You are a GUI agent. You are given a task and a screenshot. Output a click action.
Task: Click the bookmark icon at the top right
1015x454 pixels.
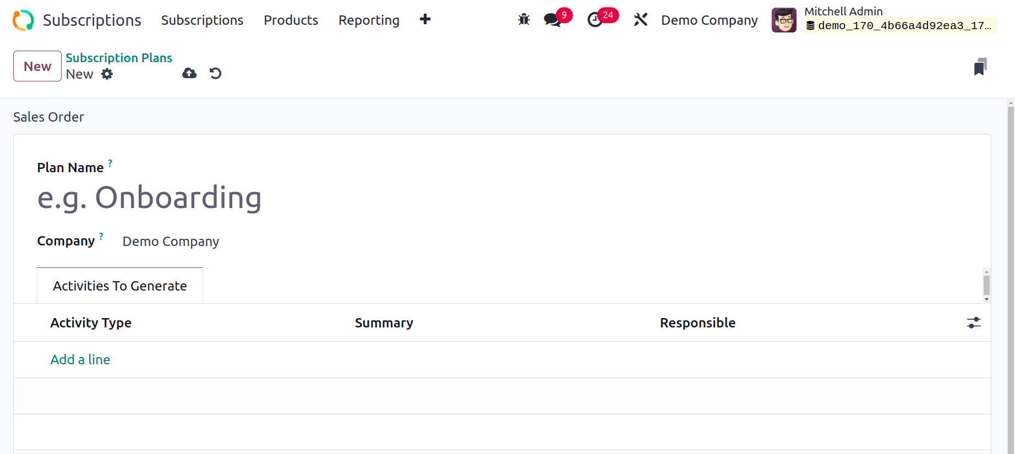pos(980,67)
